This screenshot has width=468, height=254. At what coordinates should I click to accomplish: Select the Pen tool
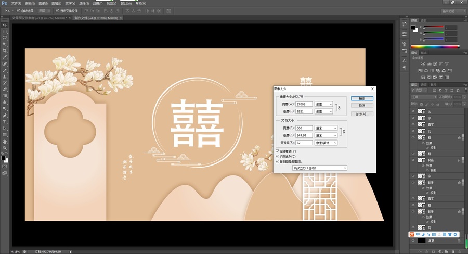click(5, 116)
